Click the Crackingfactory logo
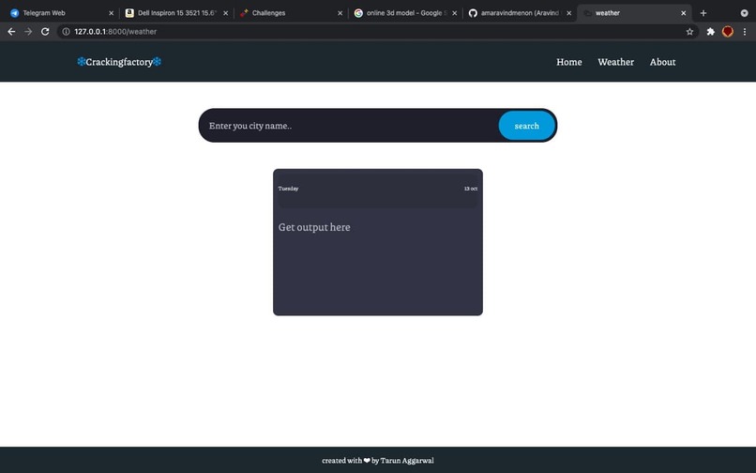Image resolution: width=756 pixels, height=473 pixels. (x=119, y=62)
